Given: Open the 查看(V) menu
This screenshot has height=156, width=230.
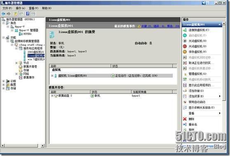Looking at the screenshot, I should tap(33, 8).
